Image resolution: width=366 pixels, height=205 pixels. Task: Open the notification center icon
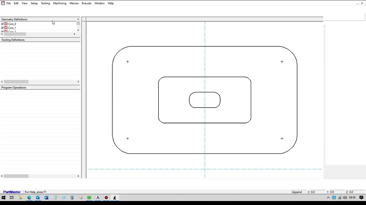(x=362, y=198)
